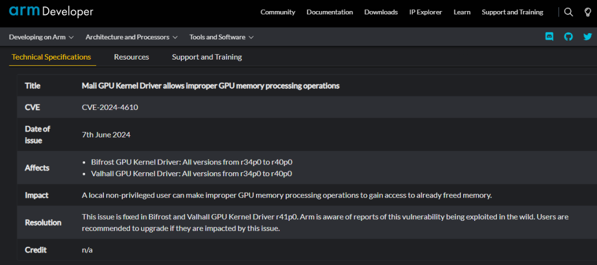
Task: Switch to the Resources tab
Action: (x=132, y=57)
